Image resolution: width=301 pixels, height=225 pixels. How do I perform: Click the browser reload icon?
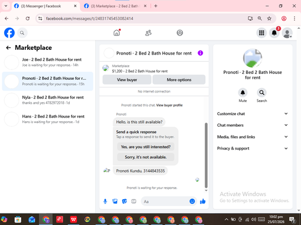[28, 19]
